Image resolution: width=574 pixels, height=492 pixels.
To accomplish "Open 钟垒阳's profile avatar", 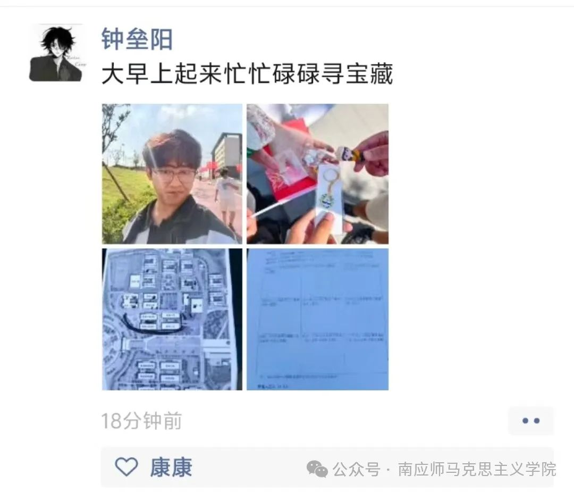I will (57, 53).
